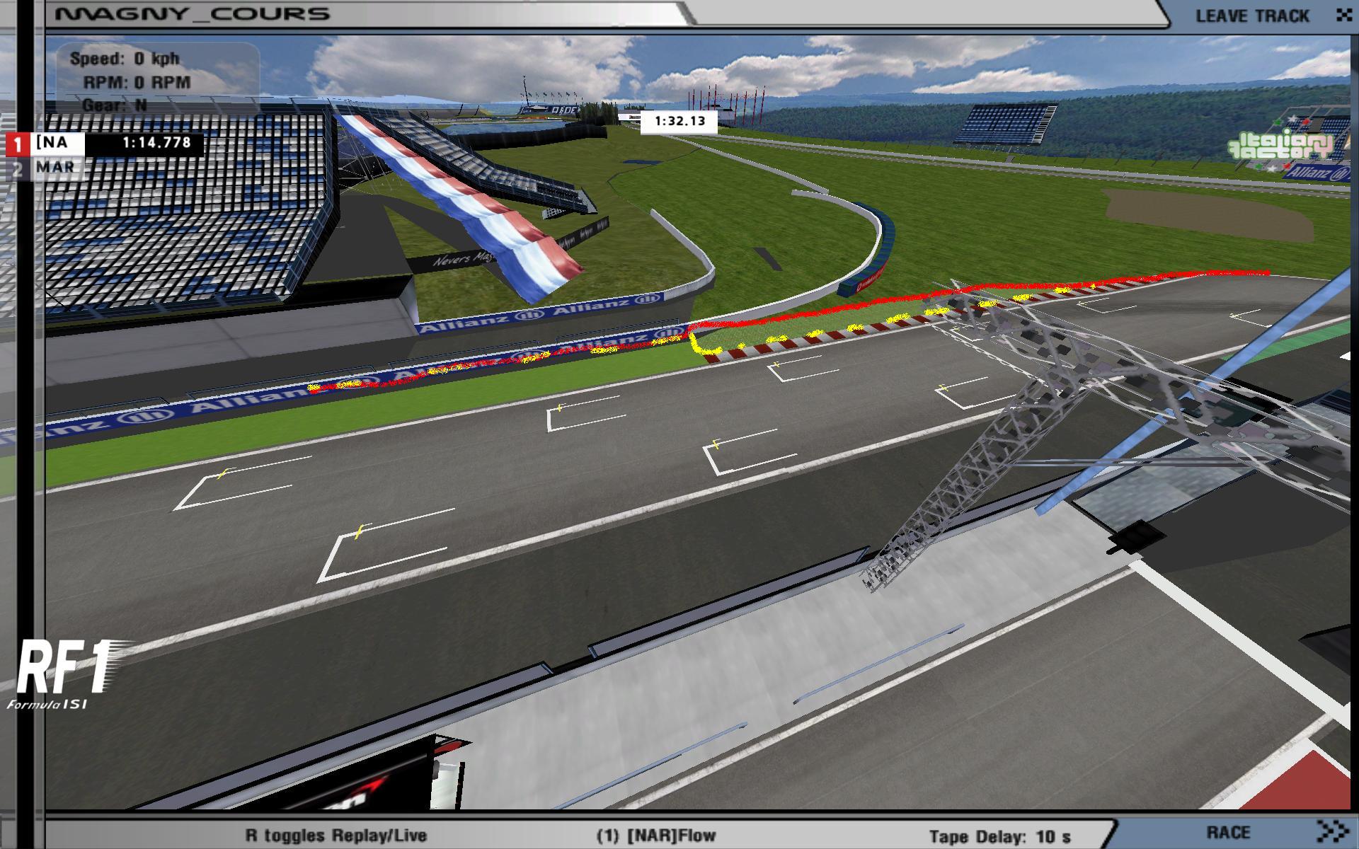Click the 1:32.13 floating lap time label
The width and height of the screenshot is (1359, 849).
pyautogui.click(x=679, y=121)
